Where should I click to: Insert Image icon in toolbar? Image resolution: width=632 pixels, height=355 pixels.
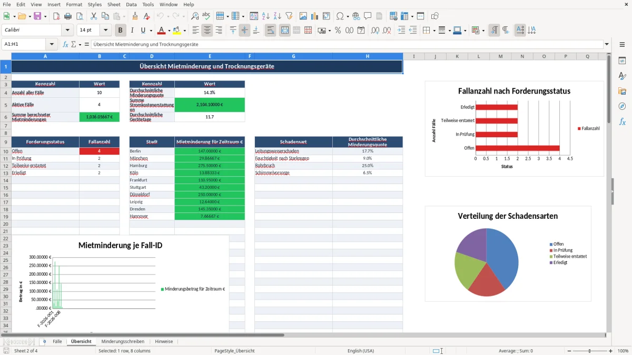[303, 16]
